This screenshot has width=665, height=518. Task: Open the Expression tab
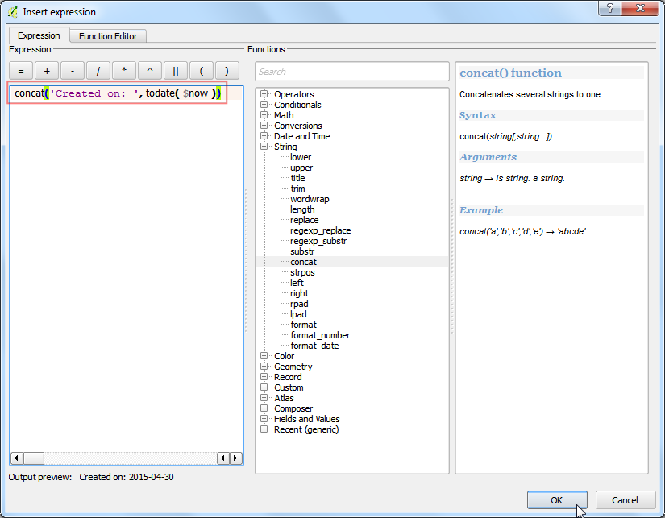coord(39,35)
